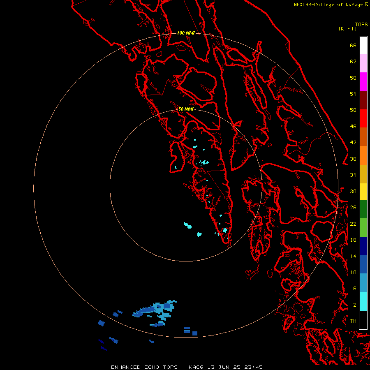Click the TH legend label
Image resolution: width=370 pixels, height=370 pixels.
coord(353,321)
